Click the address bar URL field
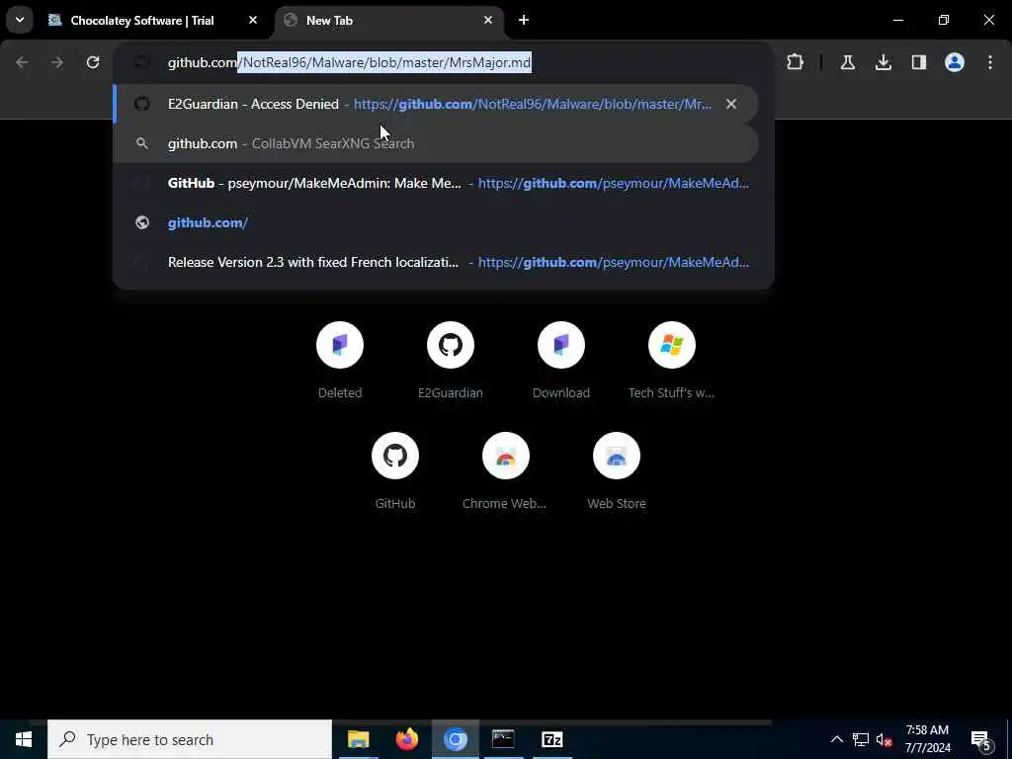Screen dimensions: 1012x759 [444, 62]
